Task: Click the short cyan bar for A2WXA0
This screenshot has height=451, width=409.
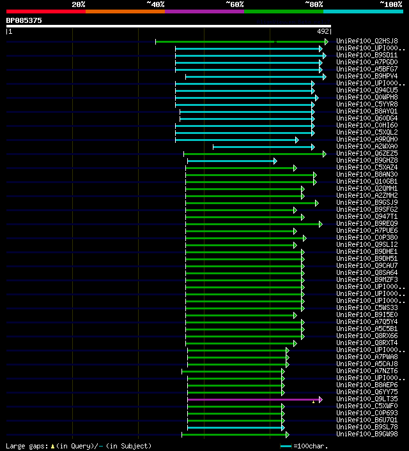Action: pyautogui.click(x=264, y=147)
